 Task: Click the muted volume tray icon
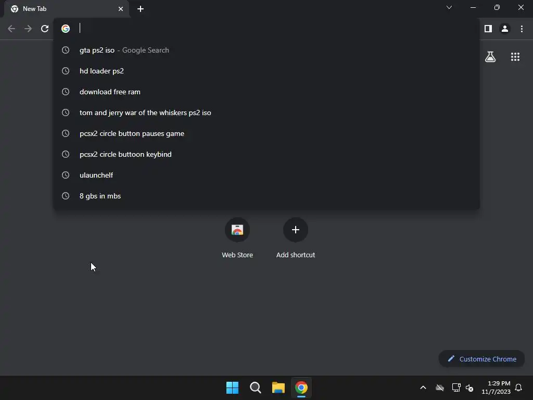(x=469, y=387)
